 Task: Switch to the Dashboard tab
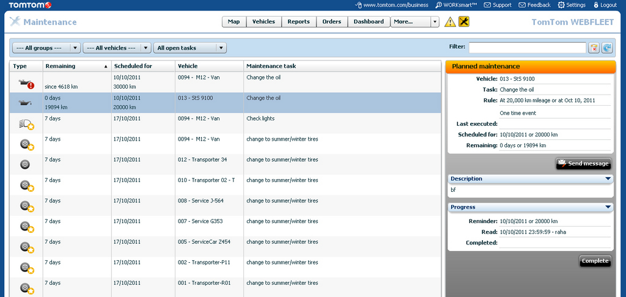click(x=369, y=21)
